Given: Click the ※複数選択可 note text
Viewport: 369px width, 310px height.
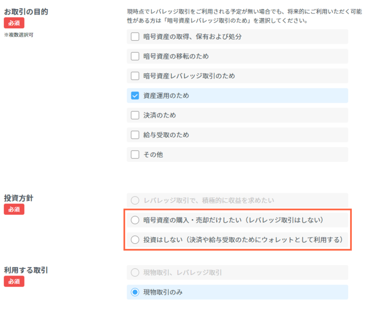Looking at the screenshot, I should click(19, 35).
